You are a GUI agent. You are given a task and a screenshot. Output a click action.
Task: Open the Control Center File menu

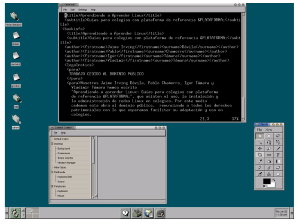(55, 133)
